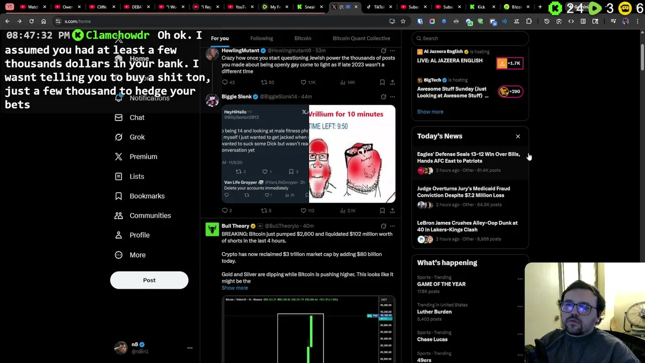Go to Lists in the sidebar
The width and height of the screenshot is (645, 363).
pyautogui.click(x=129, y=176)
